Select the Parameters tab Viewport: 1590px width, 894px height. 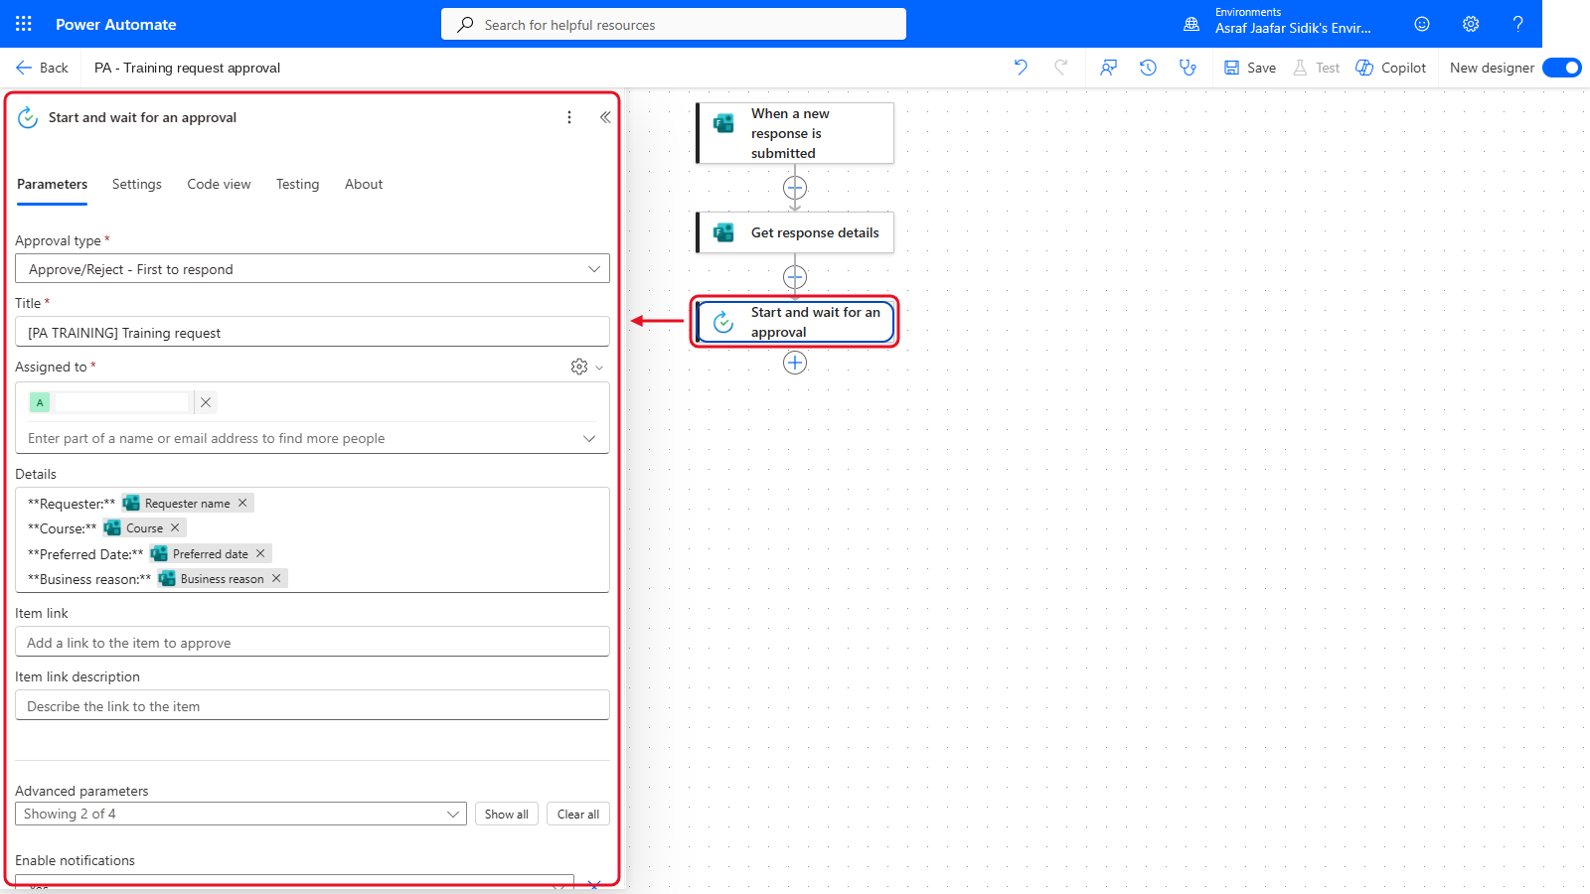52,184
